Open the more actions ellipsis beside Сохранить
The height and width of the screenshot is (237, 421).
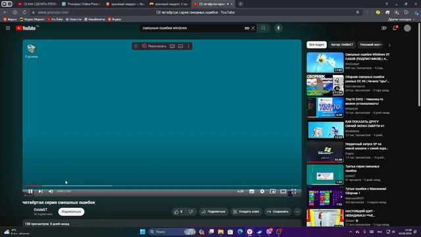tap(297, 212)
